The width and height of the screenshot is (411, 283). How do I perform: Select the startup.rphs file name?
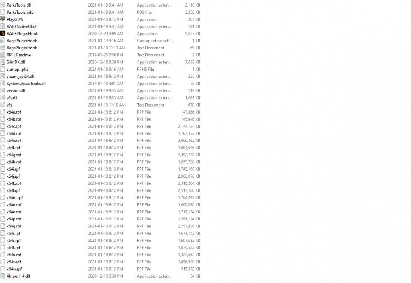tap(17, 69)
